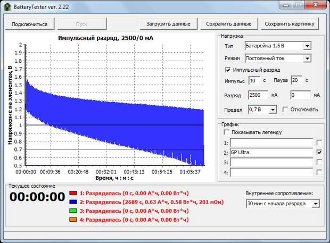Click Загрузить данные button
330x243 pixels.
pyautogui.click(x=169, y=24)
